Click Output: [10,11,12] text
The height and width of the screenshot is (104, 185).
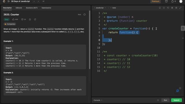(15, 55)
